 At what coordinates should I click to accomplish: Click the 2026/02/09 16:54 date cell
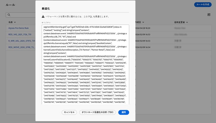[x=143, y=47]
